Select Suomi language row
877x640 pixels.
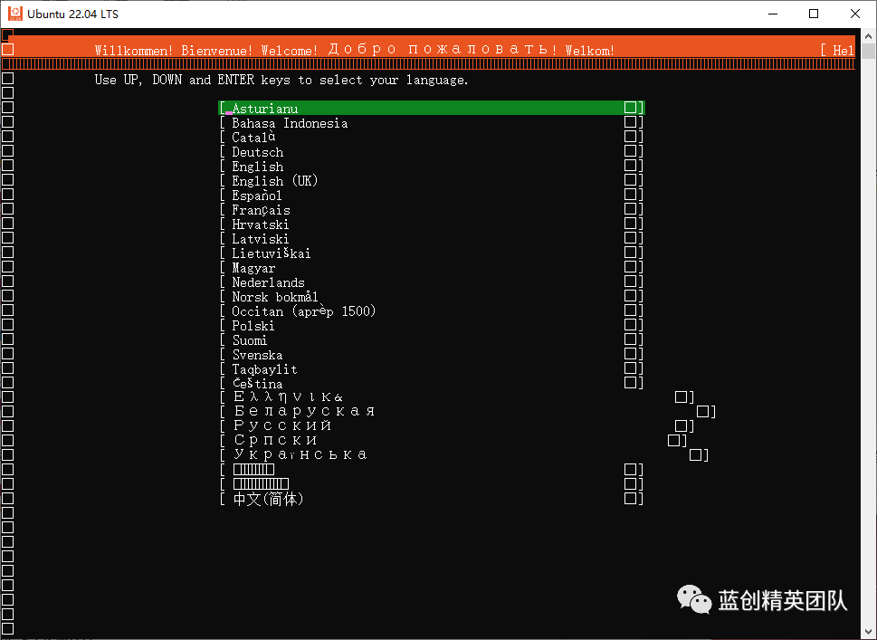pyautogui.click(x=431, y=340)
